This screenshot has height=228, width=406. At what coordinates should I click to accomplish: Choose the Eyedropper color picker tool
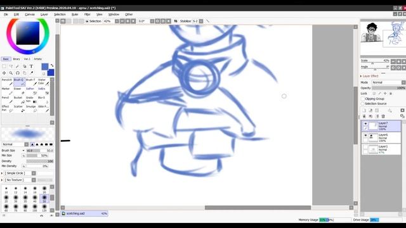tap(31, 73)
